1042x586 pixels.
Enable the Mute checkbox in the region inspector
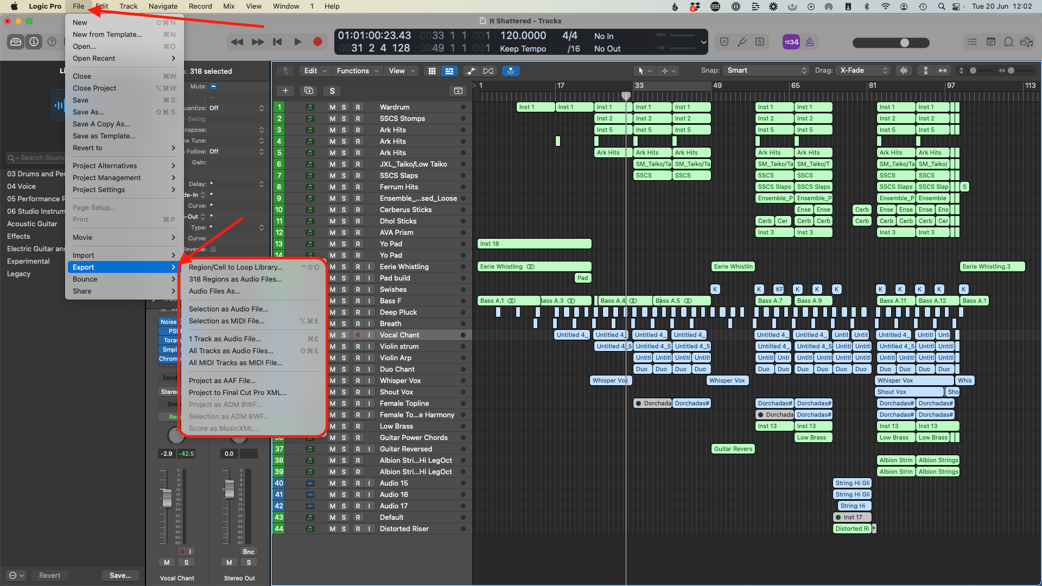click(x=214, y=86)
